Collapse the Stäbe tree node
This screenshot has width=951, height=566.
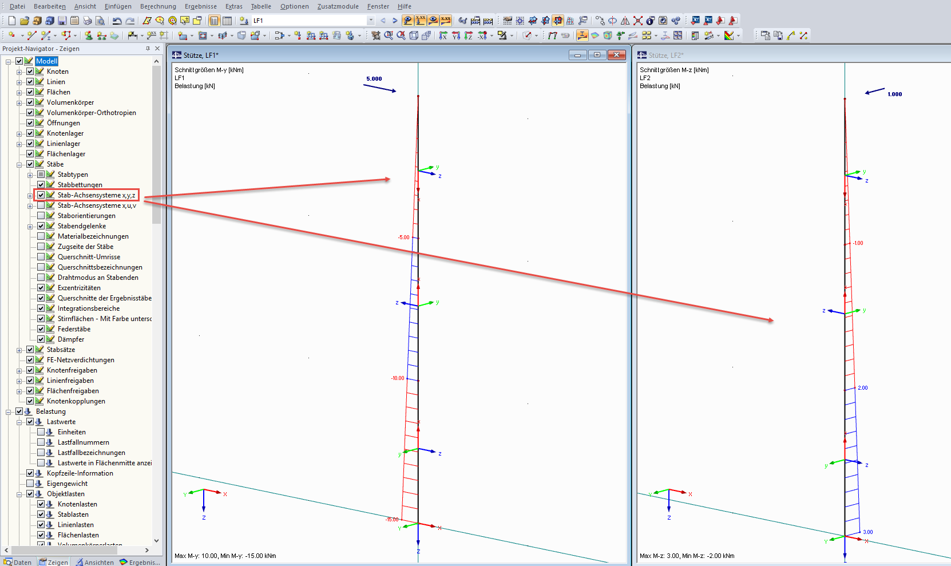click(19, 164)
